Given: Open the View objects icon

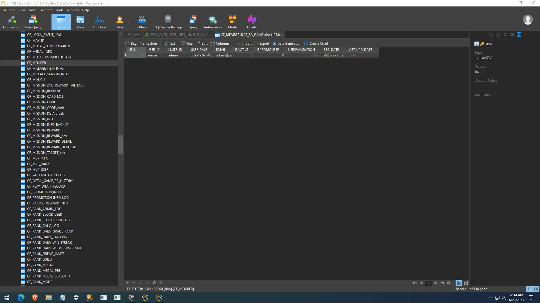Looking at the screenshot, I should click(x=80, y=22).
